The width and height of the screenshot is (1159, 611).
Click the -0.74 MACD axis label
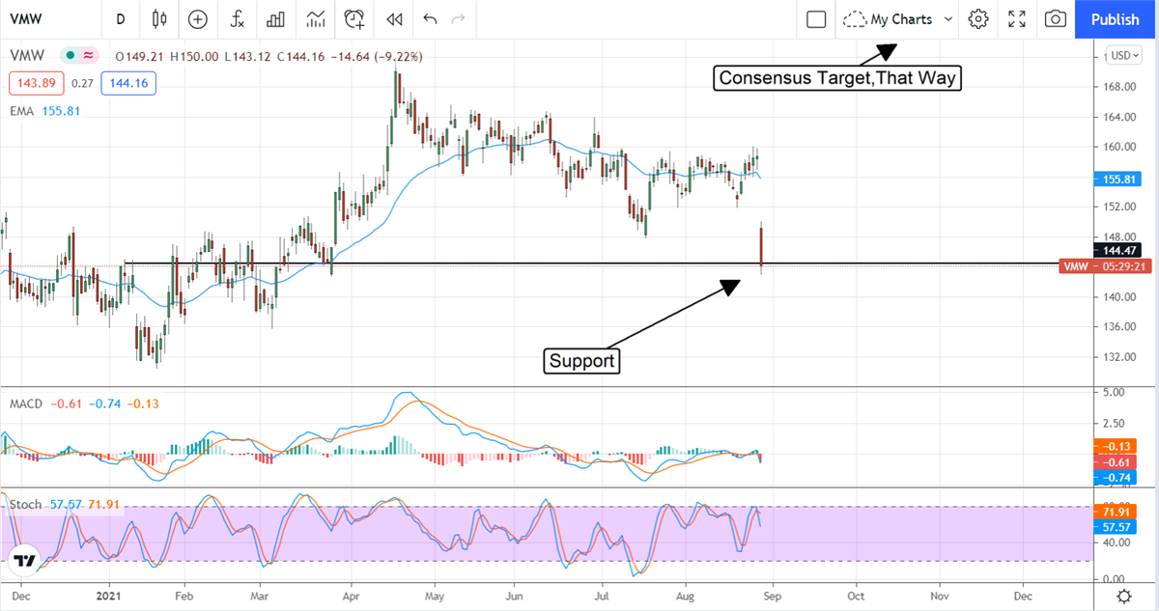1115,478
